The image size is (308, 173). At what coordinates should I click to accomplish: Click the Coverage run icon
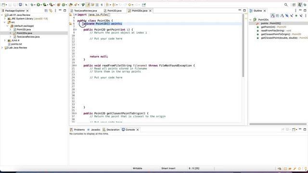click(x=45, y=5)
